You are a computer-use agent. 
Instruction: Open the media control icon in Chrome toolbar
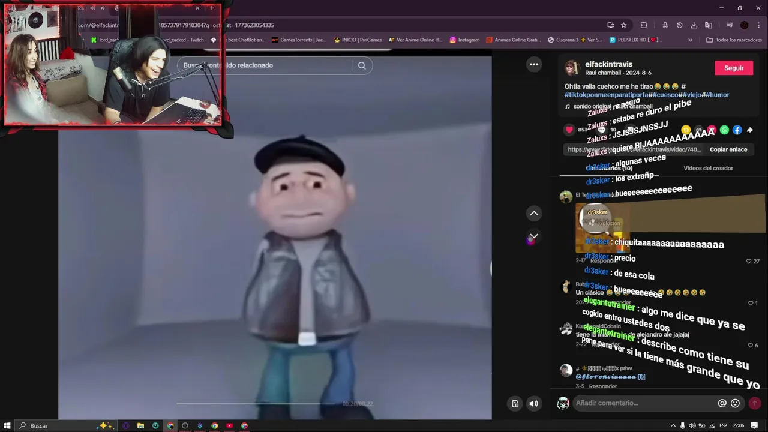(730, 25)
